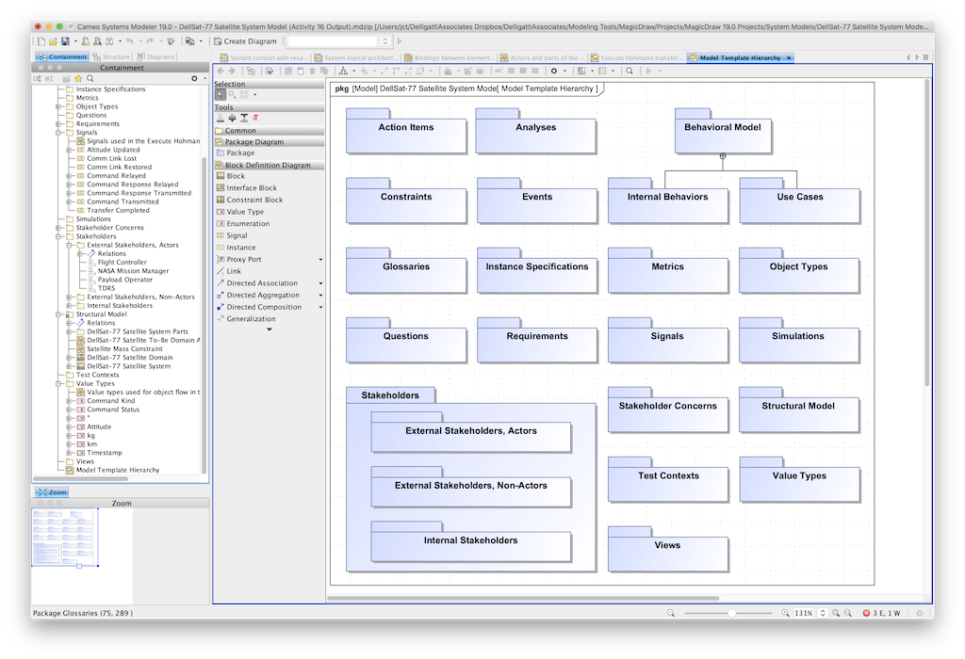Click the favorites star in Containment toolbar
Image resolution: width=965 pixels, height=659 pixels.
77,79
